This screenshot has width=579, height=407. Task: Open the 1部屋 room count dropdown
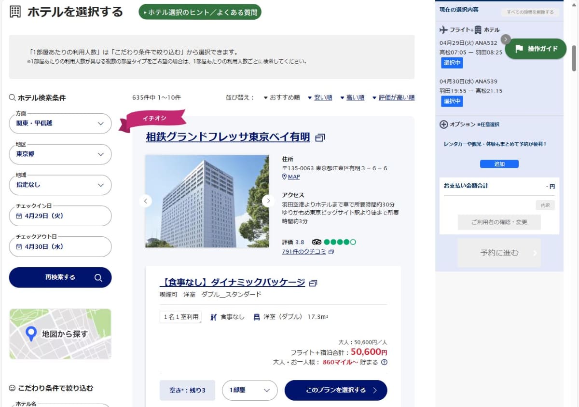(249, 390)
